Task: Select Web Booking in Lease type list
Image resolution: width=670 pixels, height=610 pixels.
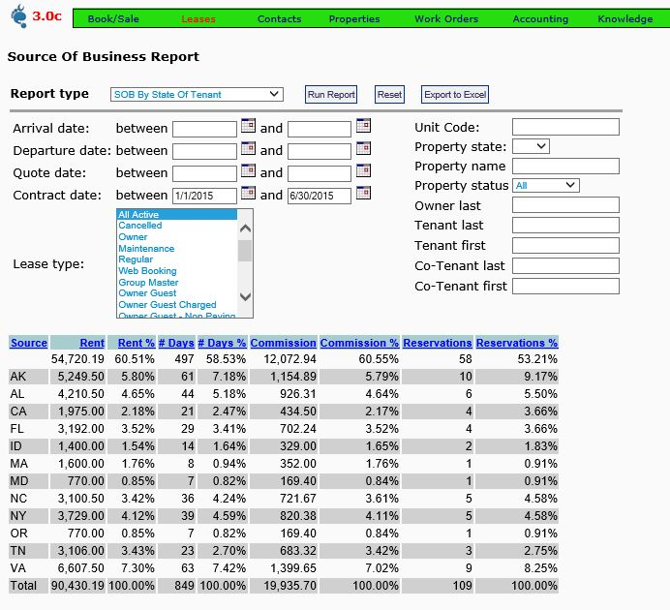Action: pos(147,271)
